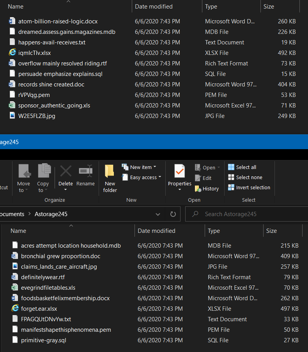Click breadcrumb chevron before Astorage245
The image size is (308, 352).
coord(30,214)
